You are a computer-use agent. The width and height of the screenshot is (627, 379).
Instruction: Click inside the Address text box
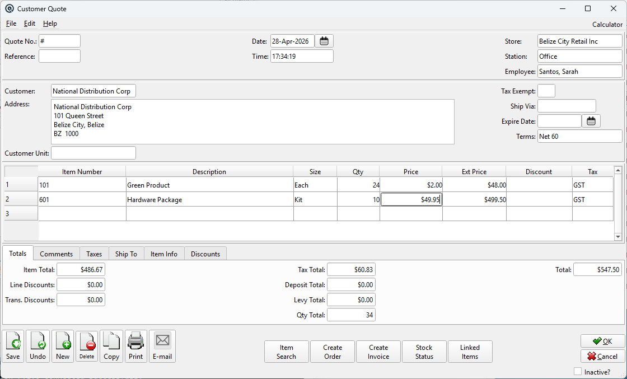(x=252, y=122)
